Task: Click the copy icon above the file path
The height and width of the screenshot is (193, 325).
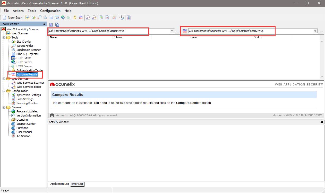Action: [x=57, y=25]
